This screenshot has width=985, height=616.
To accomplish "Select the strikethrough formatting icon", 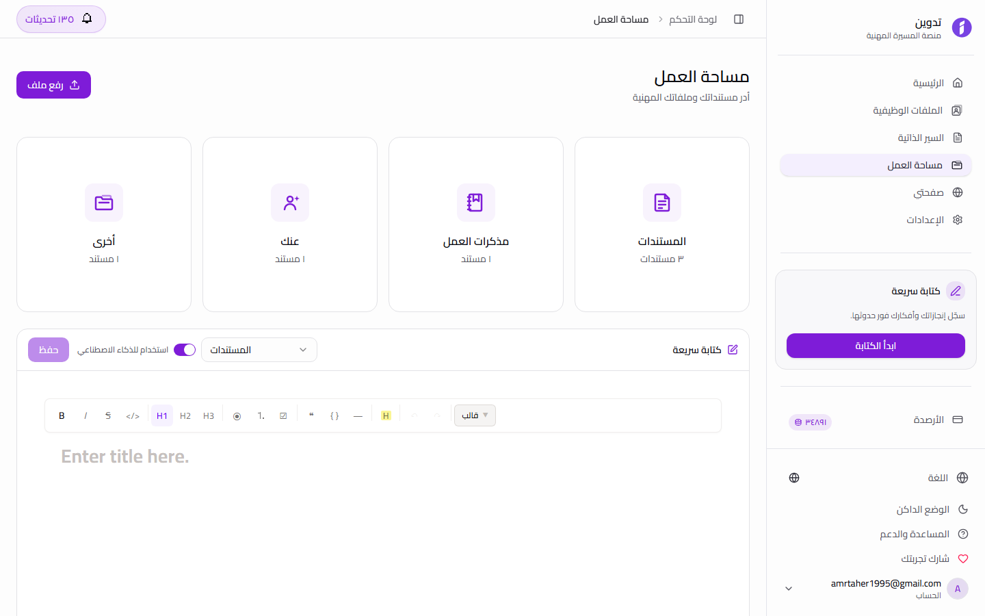I will point(108,415).
